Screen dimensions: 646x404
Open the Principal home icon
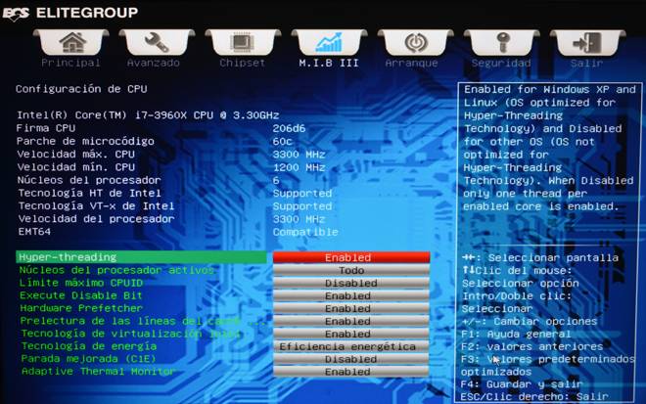click(x=71, y=42)
